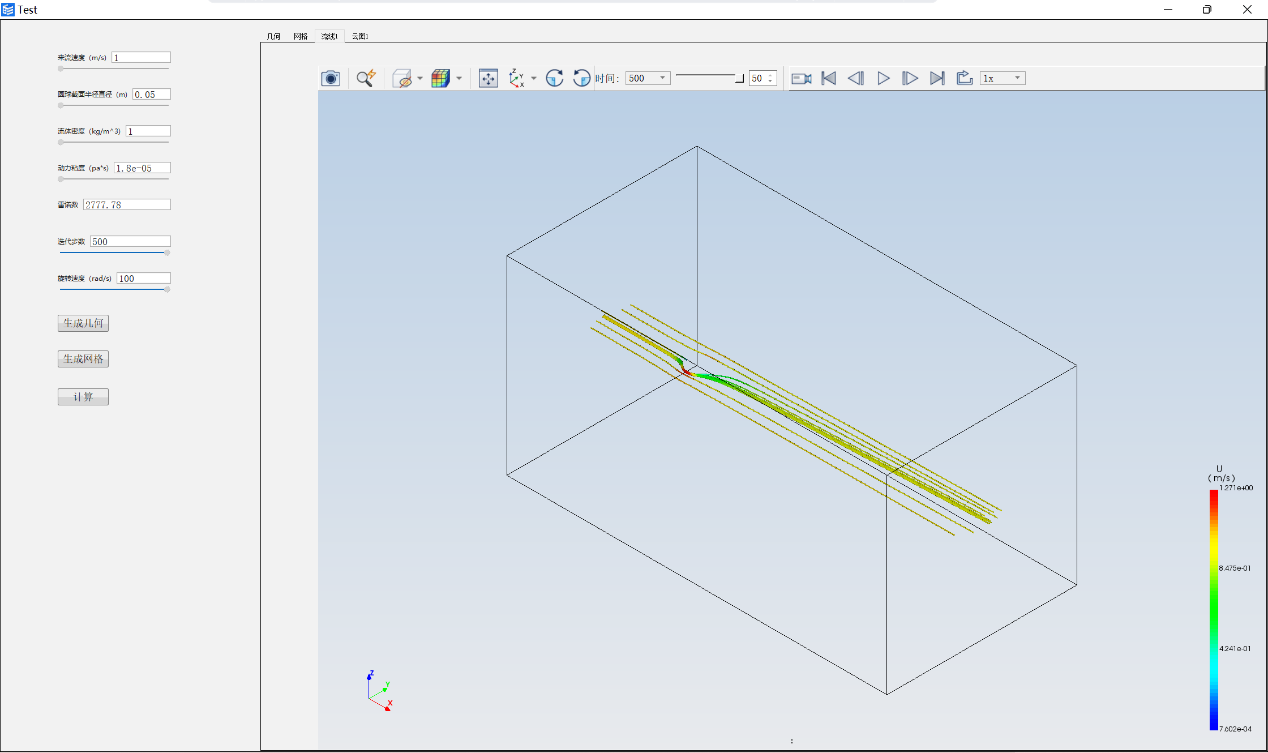
Task: Click the 来流速度 input field
Action: click(141, 58)
